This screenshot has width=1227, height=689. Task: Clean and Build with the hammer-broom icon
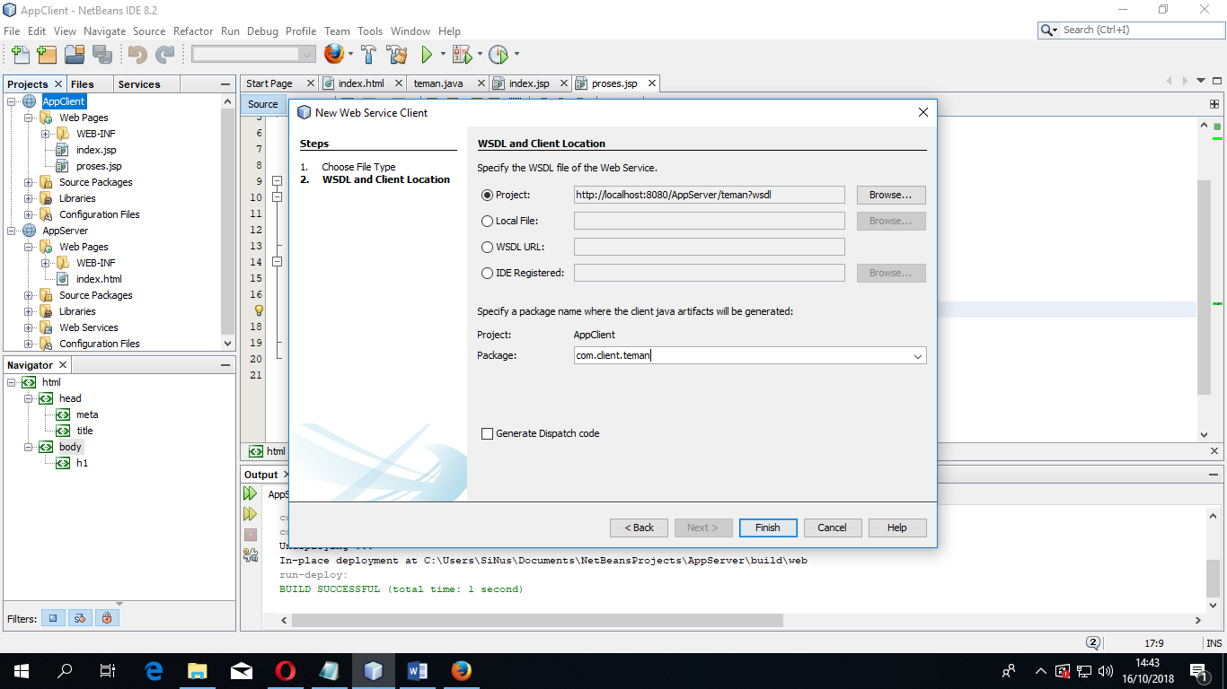point(396,55)
